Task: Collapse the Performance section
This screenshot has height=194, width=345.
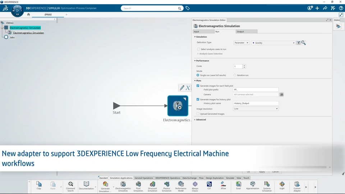Action: [x=195, y=61]
